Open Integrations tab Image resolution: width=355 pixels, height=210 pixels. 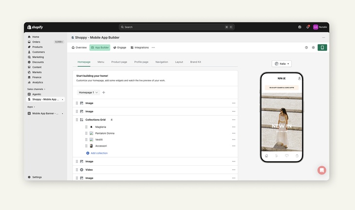point(140,48)
